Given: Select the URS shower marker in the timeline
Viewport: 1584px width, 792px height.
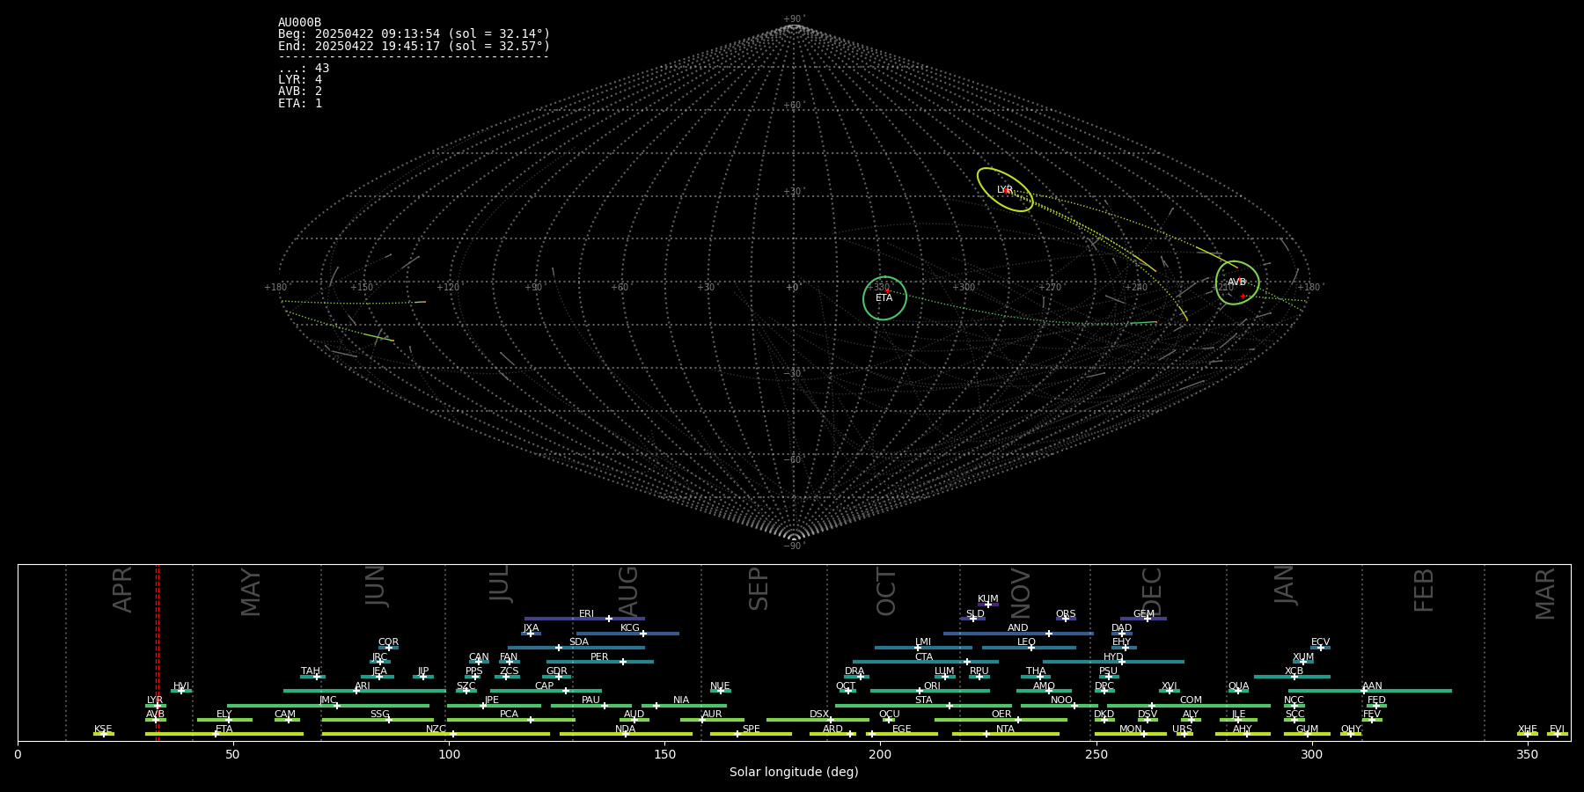Looking at the screenshot, I should pos(1184,734).
